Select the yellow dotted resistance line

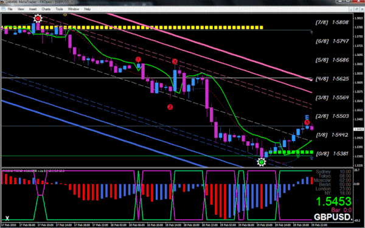coord(132,28)
